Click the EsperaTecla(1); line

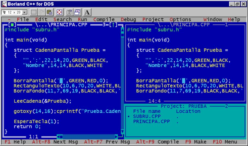36,121
